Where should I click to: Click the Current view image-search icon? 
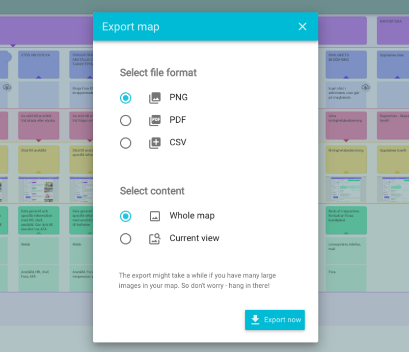coord(155,239)
